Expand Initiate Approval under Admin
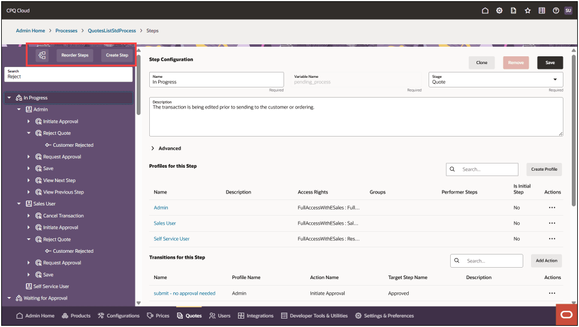This screenshot has width=579, height=327. pyautogui.click(x=28, y=122)
